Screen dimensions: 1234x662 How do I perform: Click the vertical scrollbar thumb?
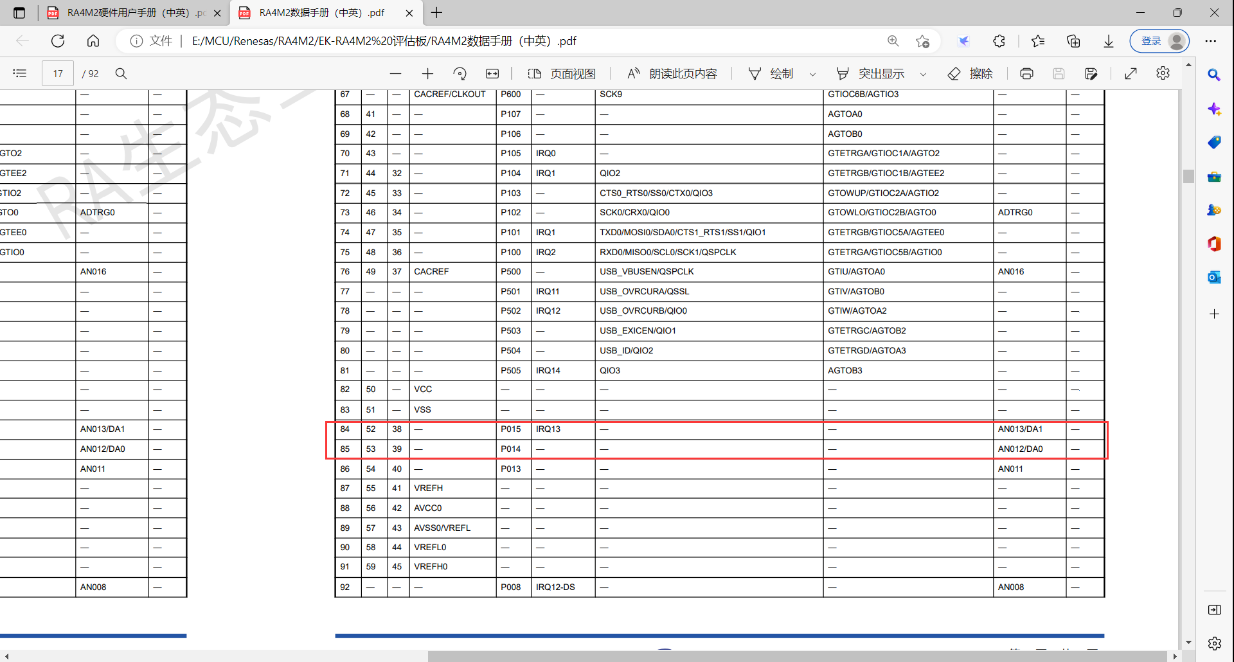pos(1188,176)
